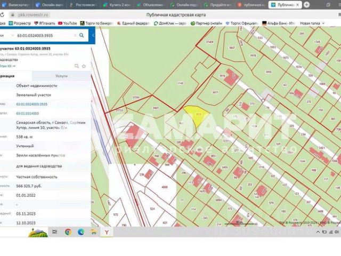Click the pkk.rosreestr.ru address field

tap(33, 15)
